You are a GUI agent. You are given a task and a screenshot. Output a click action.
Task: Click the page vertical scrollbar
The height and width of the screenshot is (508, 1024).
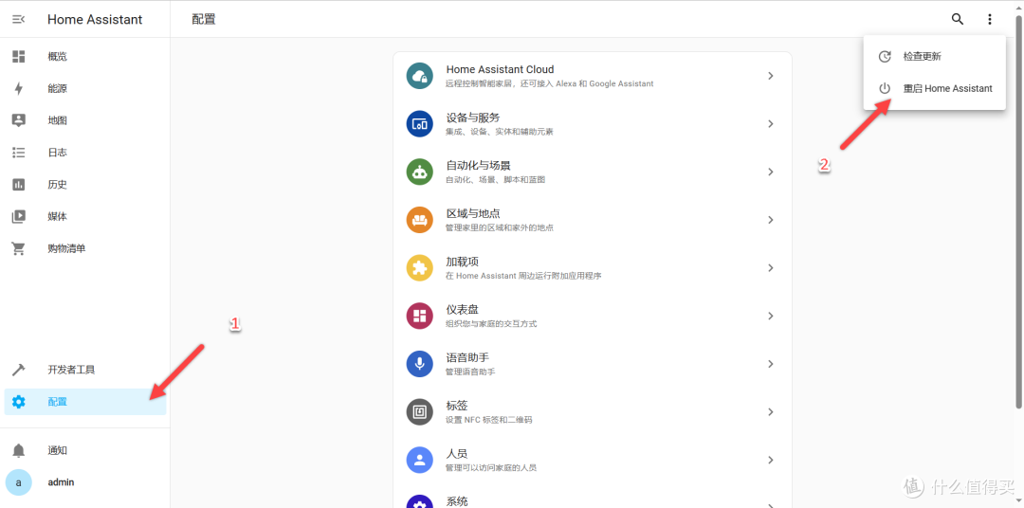point(1018,210)
